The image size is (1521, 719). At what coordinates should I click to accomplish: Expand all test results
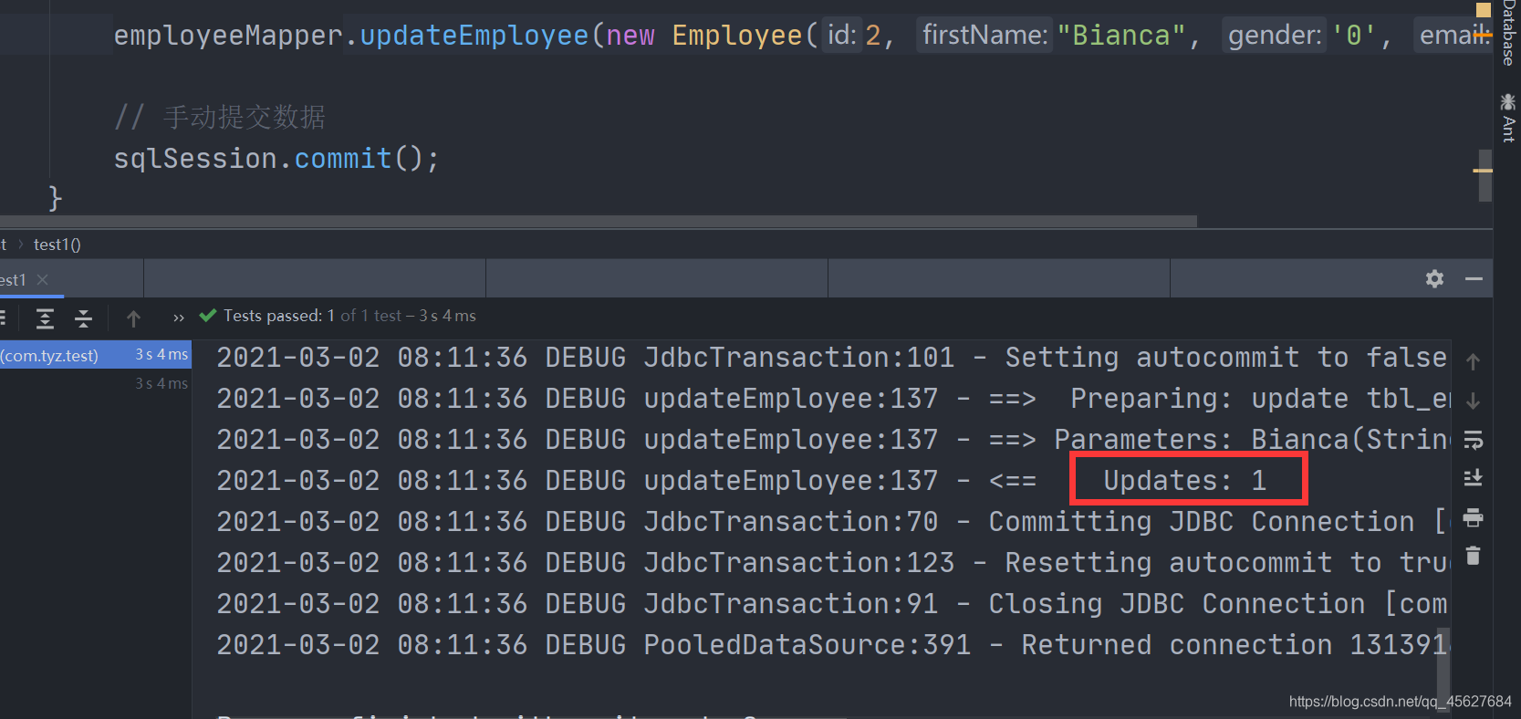click(x=45, y=318)
